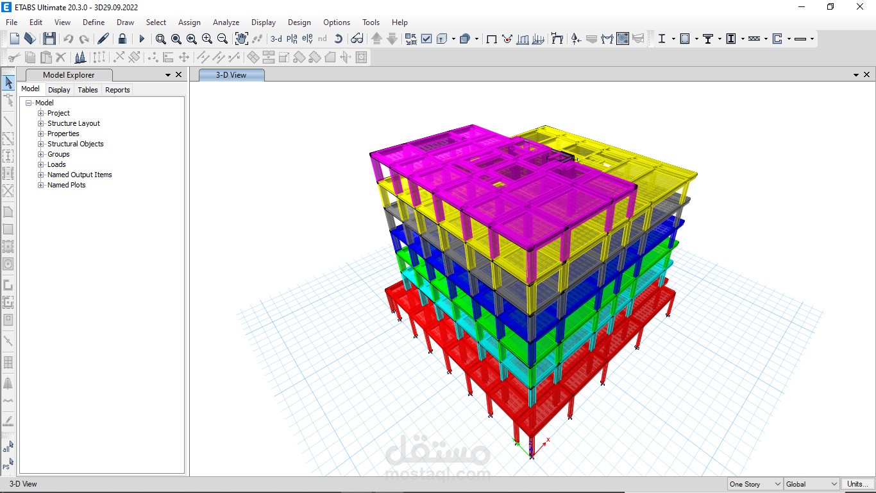Click the Open File icon

click(29, 39)
